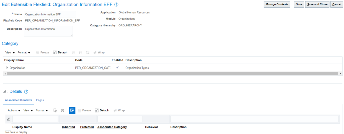Image resolution: width=344 pixels, height=134 pixels.
Task: Click Global Human Resources application value
Action: [134, 13]
